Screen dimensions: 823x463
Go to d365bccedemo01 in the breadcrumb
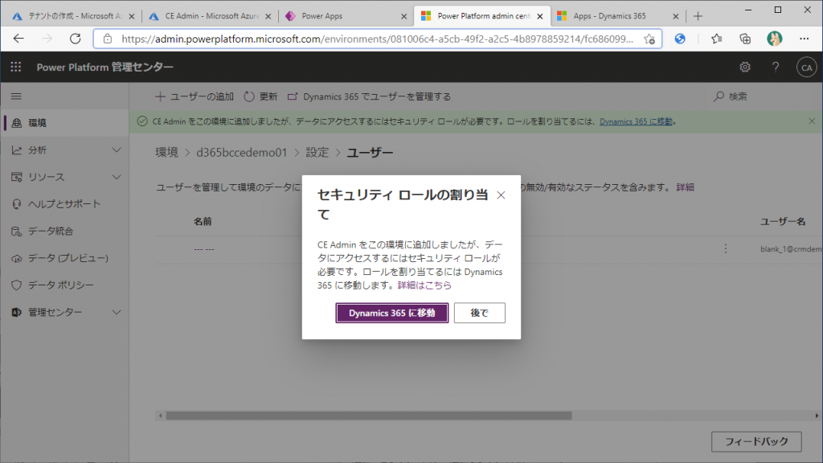pyautogui.click(x=241, y=153)
